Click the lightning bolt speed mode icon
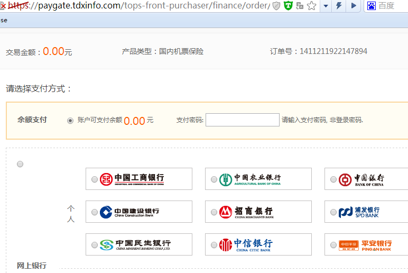The image size is (408, 273). click(339, 5)
